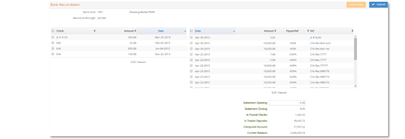Click check number 646 cell
The height and width of the screenshot is (139, 405).
(x=58, y=48)
